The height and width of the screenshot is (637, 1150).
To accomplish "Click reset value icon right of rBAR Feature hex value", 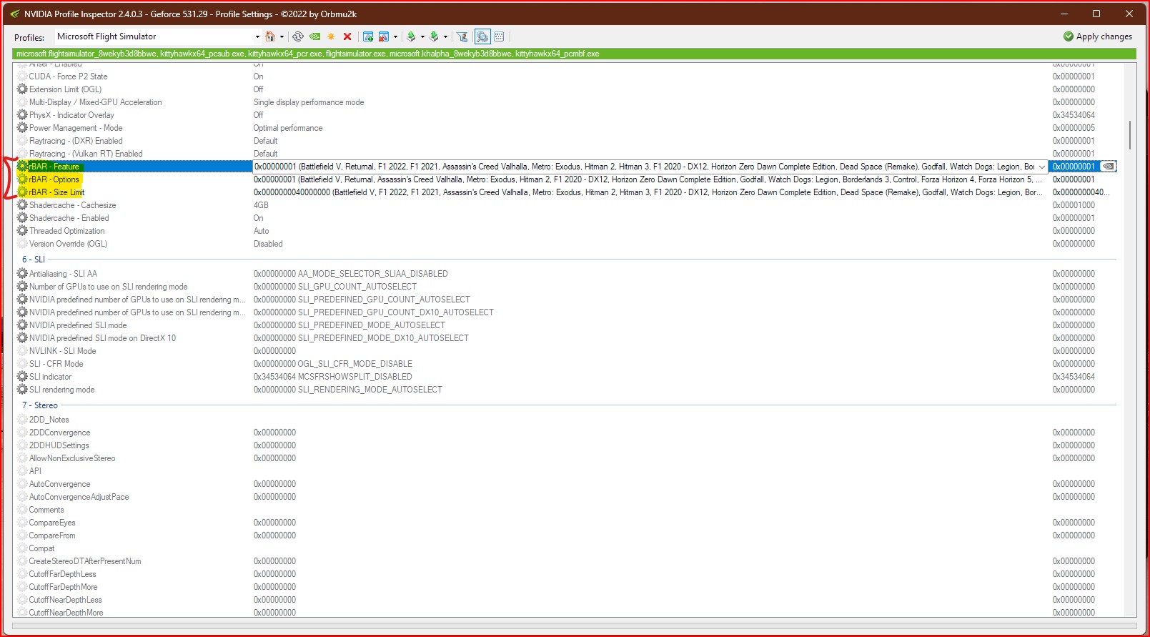I will (x=1109, y=167).
